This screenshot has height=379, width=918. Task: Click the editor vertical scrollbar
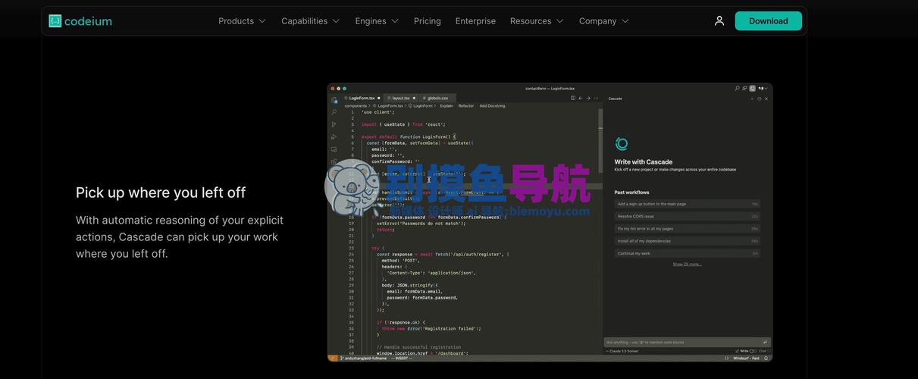coord(602,140)
